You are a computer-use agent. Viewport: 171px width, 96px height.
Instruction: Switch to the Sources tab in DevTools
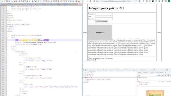tap(105, 70)
